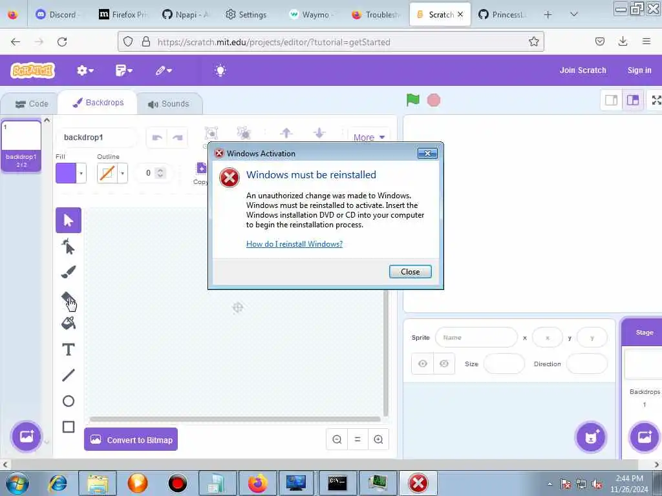Switch to small stage layout
This screenshot has height=496, width=662.
[612, 100]
